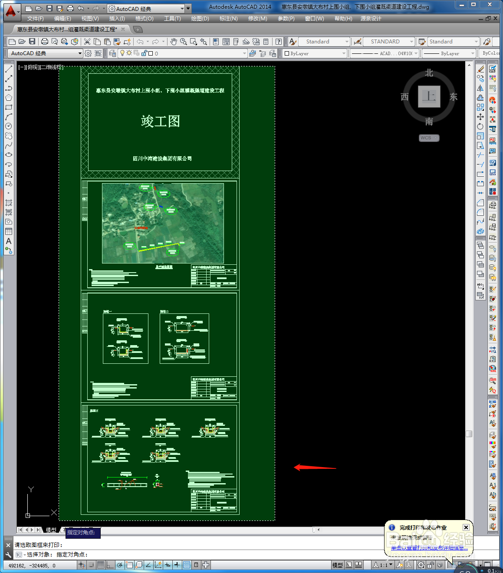Toggle Grid Display in the status bar

[x=101, y=565]
